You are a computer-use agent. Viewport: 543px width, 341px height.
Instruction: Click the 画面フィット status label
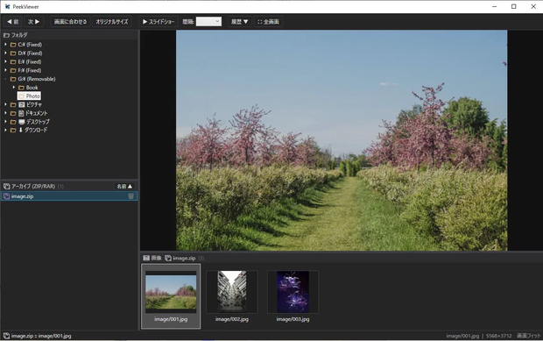529,336
